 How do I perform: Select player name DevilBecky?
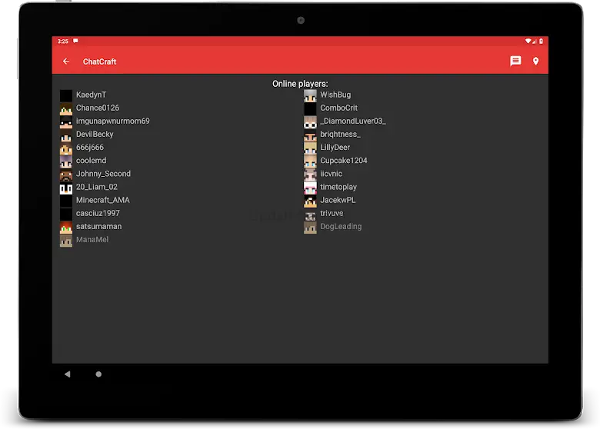[95, 135]
